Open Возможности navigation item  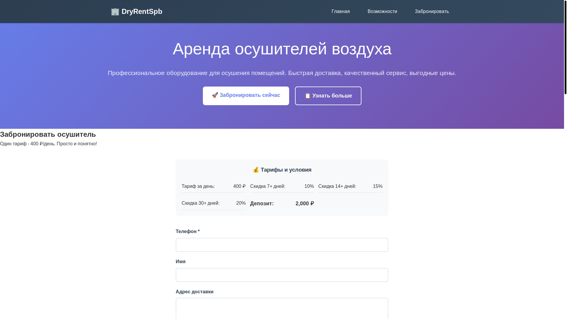click(x=382, y=12)
